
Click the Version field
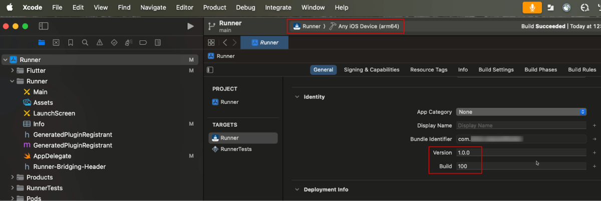(x=521, y=152)
